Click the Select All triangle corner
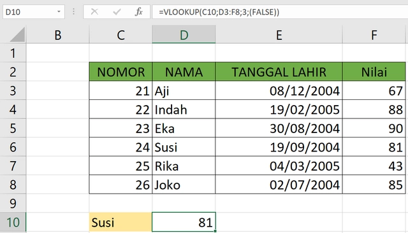The width and height of the screenshot is (408, 233). (x=17, y=34)
